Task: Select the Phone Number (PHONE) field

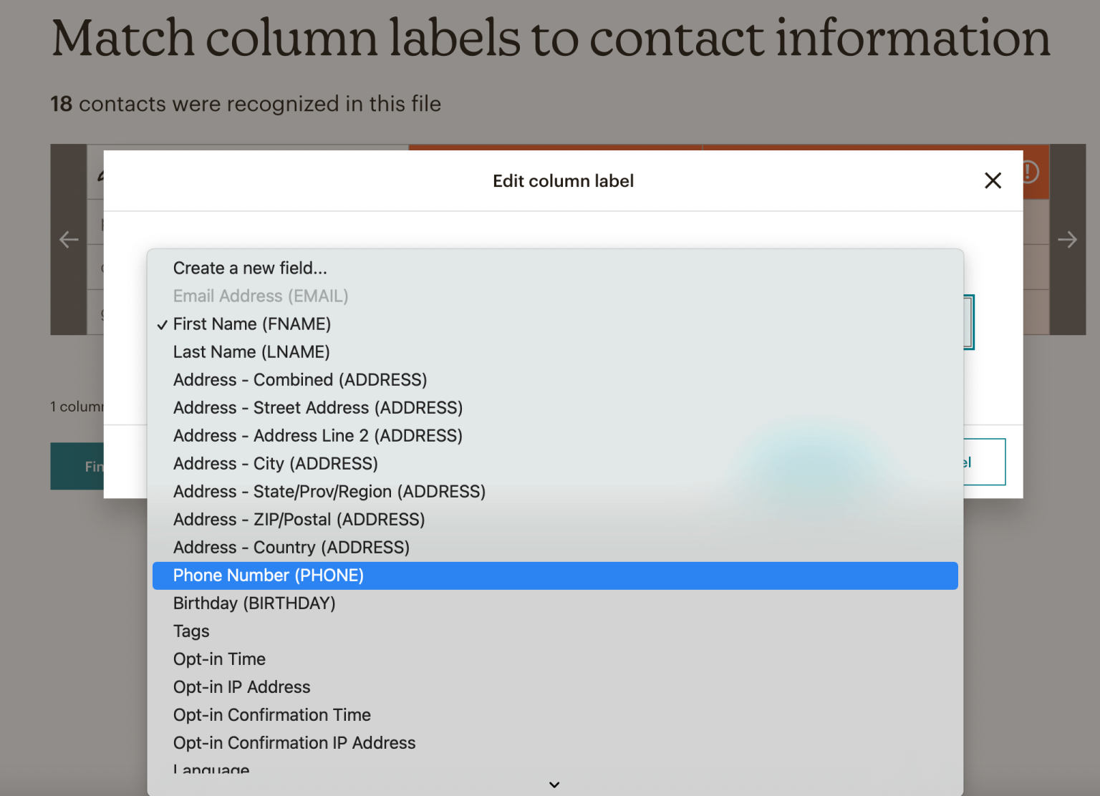Action: click(x=268, y=575)
